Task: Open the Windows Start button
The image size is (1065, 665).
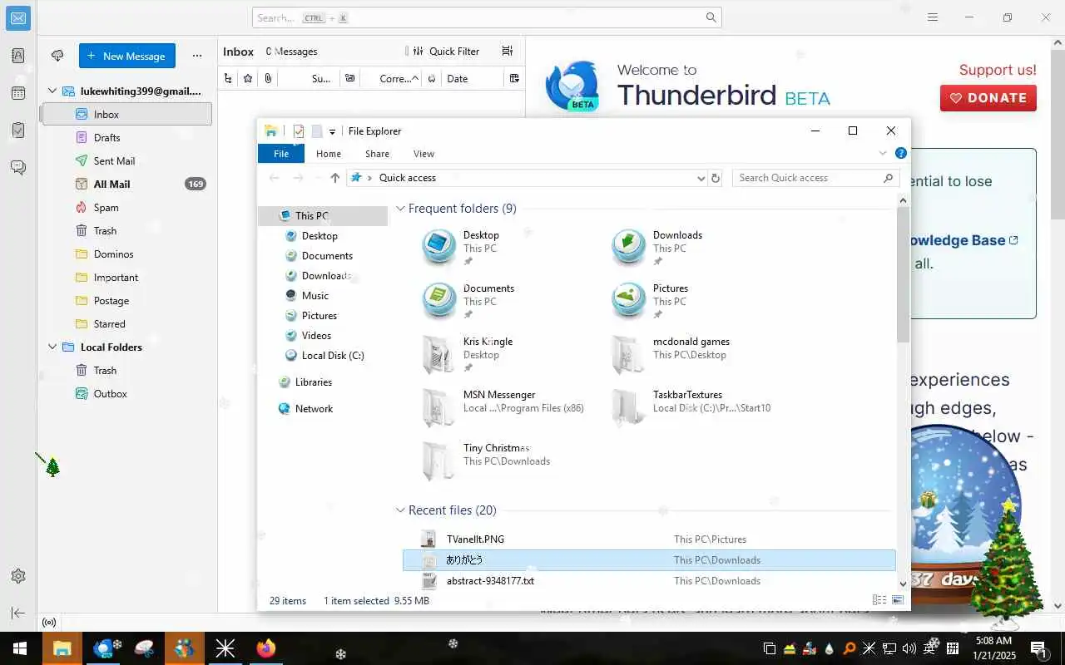Action: [x=19, y=648]
